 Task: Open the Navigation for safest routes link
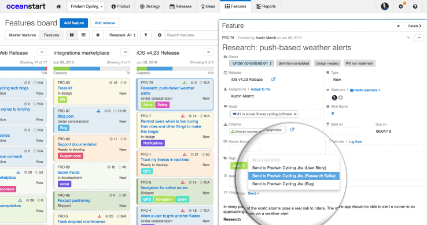[x=164, y=187]
